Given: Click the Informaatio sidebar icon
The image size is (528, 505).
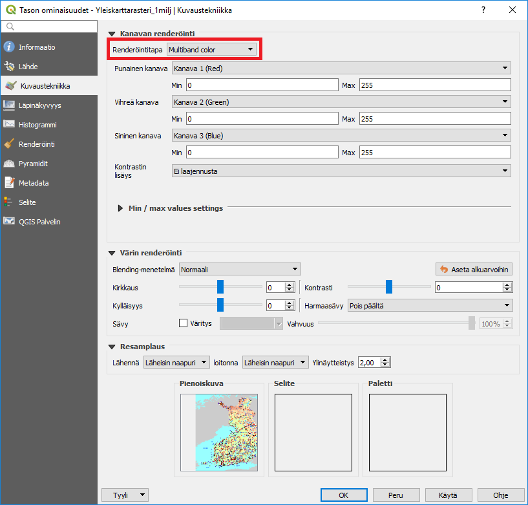Looking at the screenshot, I should pyautogui.click(x=9, y=47).
